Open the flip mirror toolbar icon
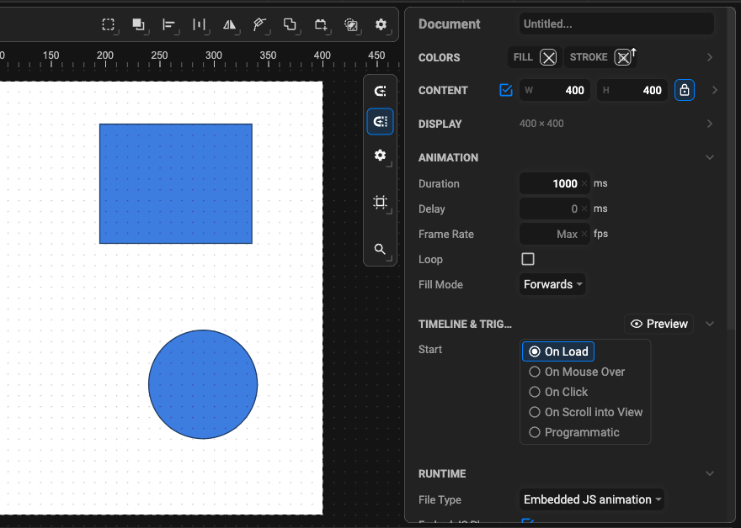The height and width of the screenshot is (528, 741). [x=229, y=24]
